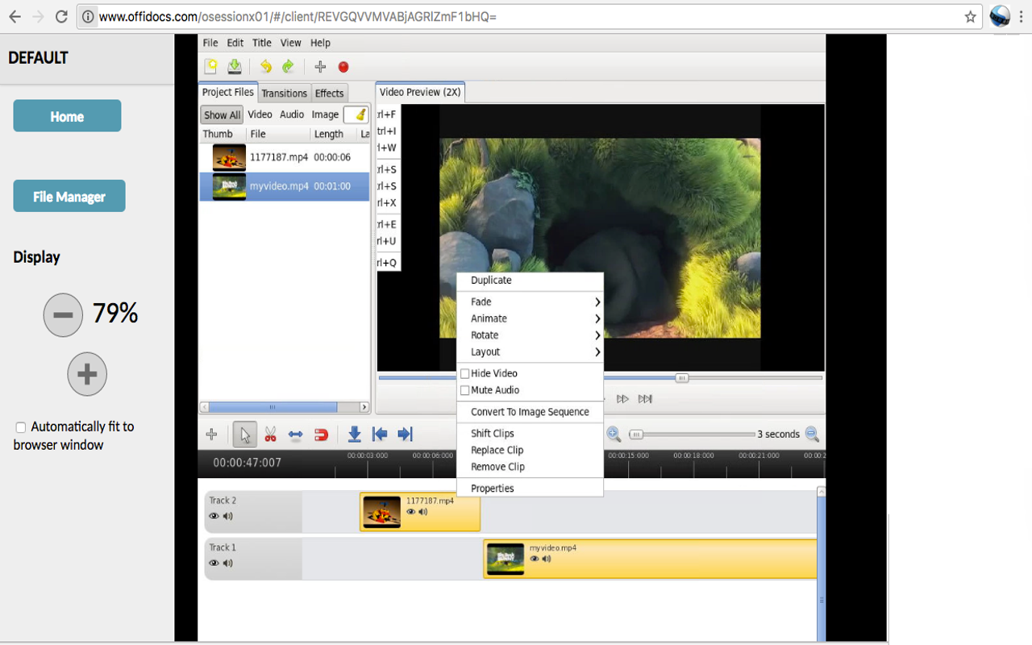Click browser back arrow
This screenshot has width=1032, height=645.
point(15,16)
